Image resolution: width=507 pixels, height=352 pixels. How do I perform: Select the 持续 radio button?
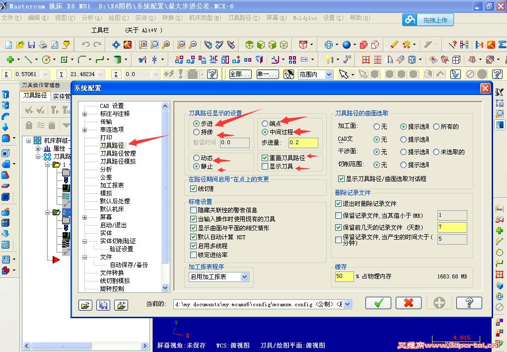pyautogui.click(x=196, y=132)
